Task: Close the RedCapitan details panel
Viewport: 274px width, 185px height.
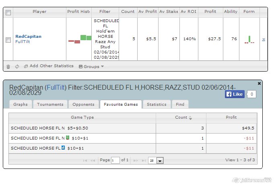Action: (x=260, y=84)
